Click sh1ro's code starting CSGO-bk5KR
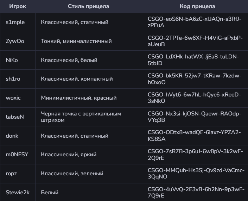 195,79
